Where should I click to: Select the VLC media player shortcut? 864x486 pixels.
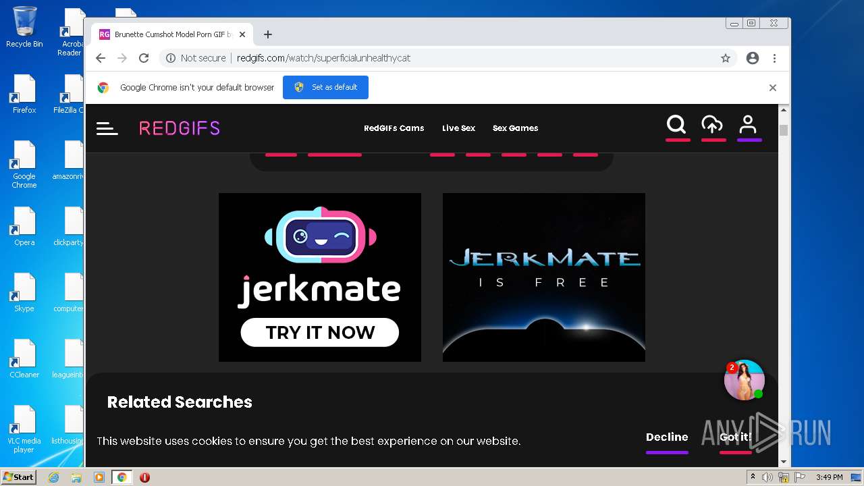pyautogui.click(x=24, y=430)
